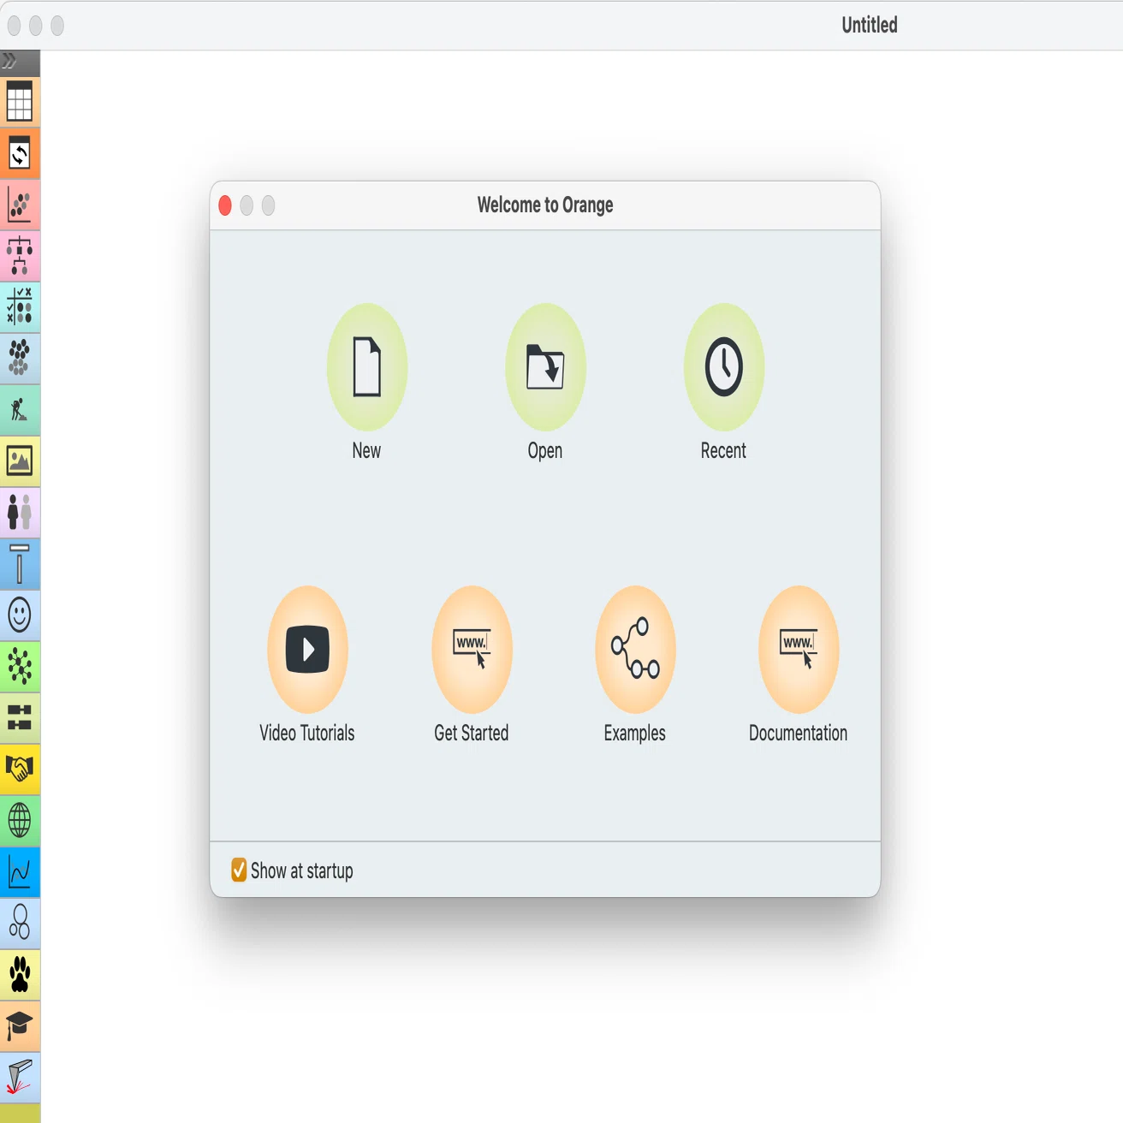Open the globe Geo category icon
The image size is (1123, 1123).
20,821
